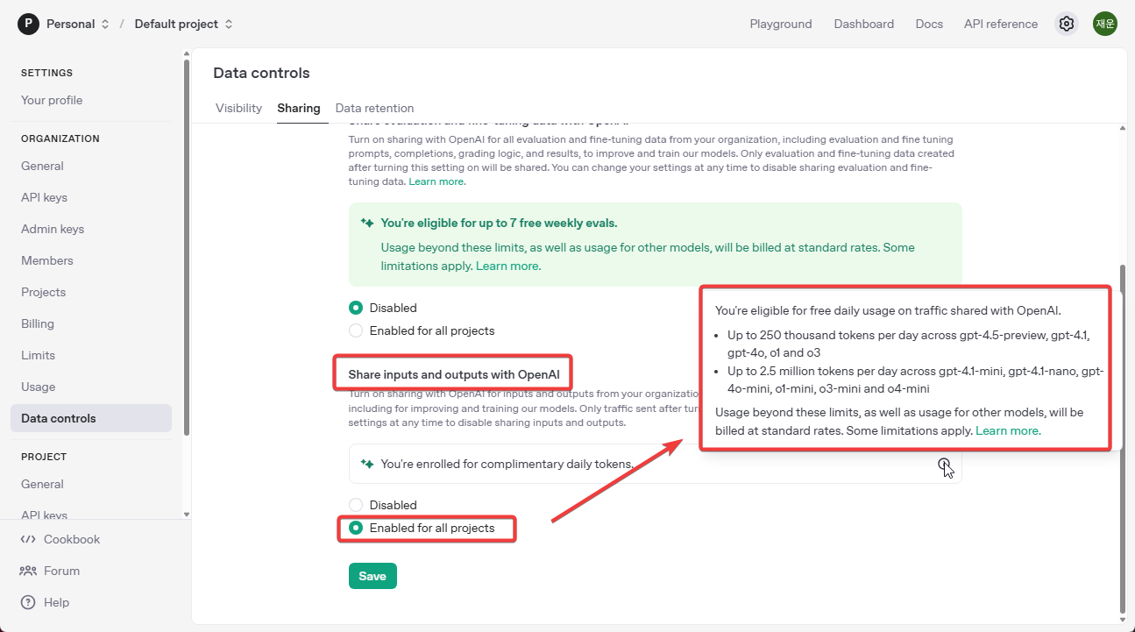Screen dimensions: 1135x632
Task: Switch to the Sharing tab
Action: click(299, 108)
